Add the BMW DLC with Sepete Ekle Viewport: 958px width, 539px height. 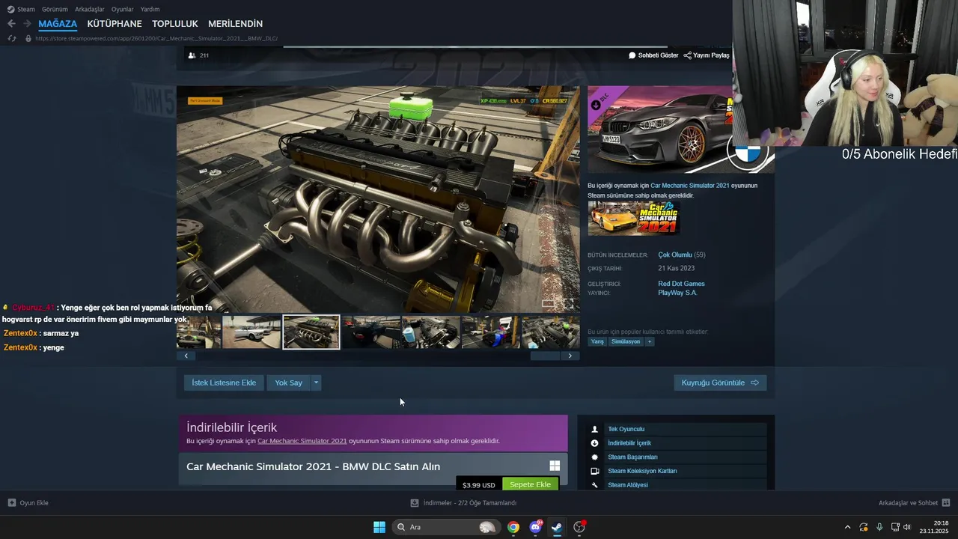tap(531, 484)
